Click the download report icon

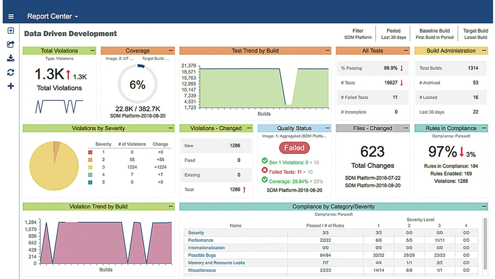click(11, 58)
